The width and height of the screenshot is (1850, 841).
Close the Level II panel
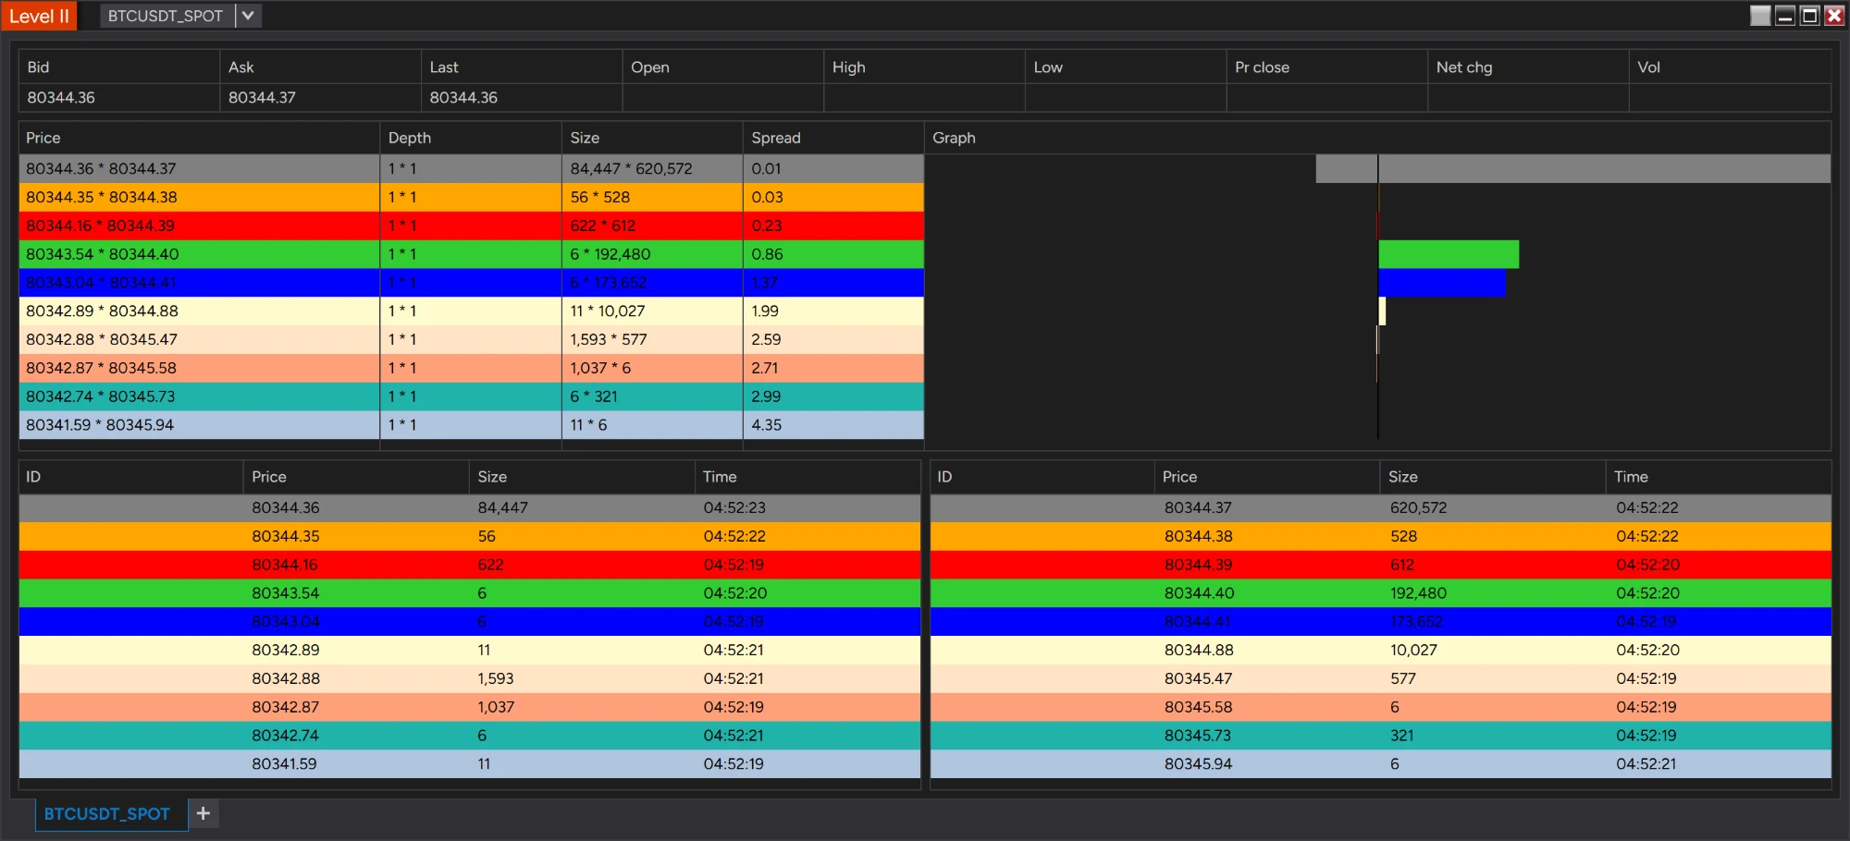tap(1834, 16)
